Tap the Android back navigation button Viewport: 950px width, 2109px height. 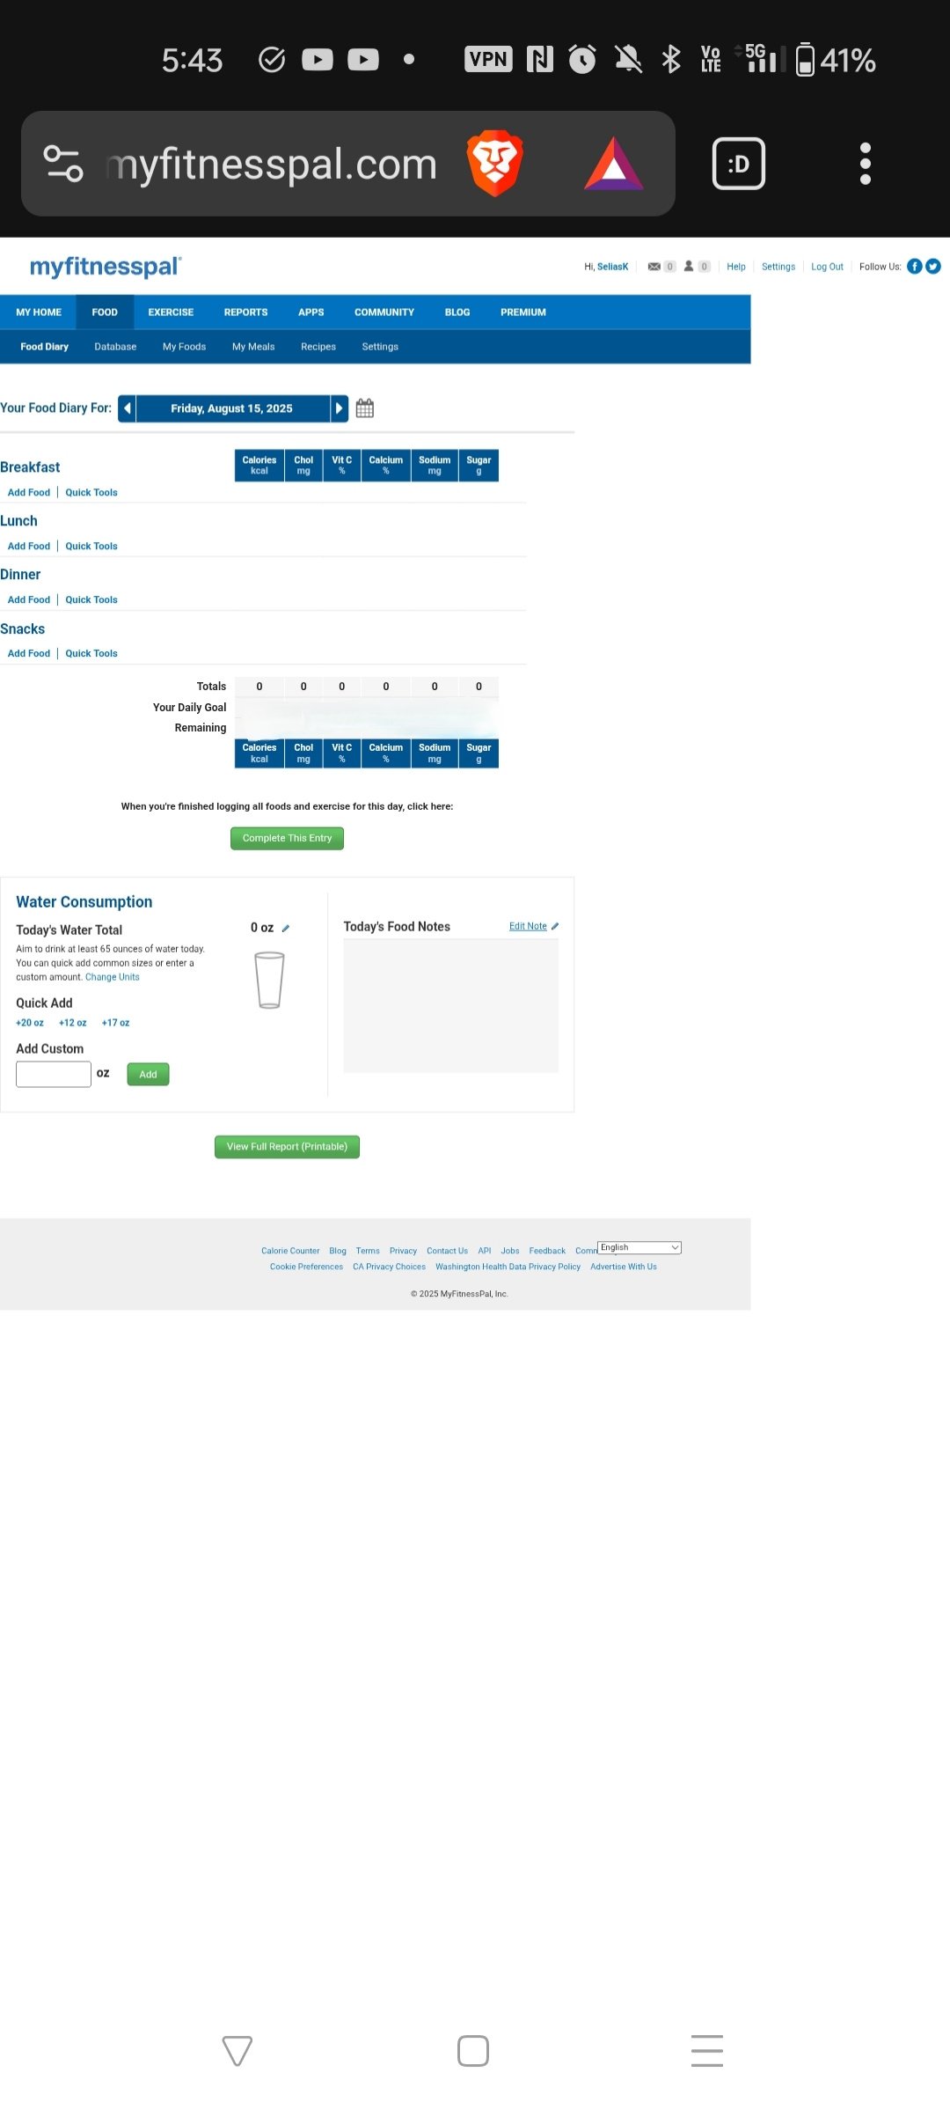[x=237, y=2051]
